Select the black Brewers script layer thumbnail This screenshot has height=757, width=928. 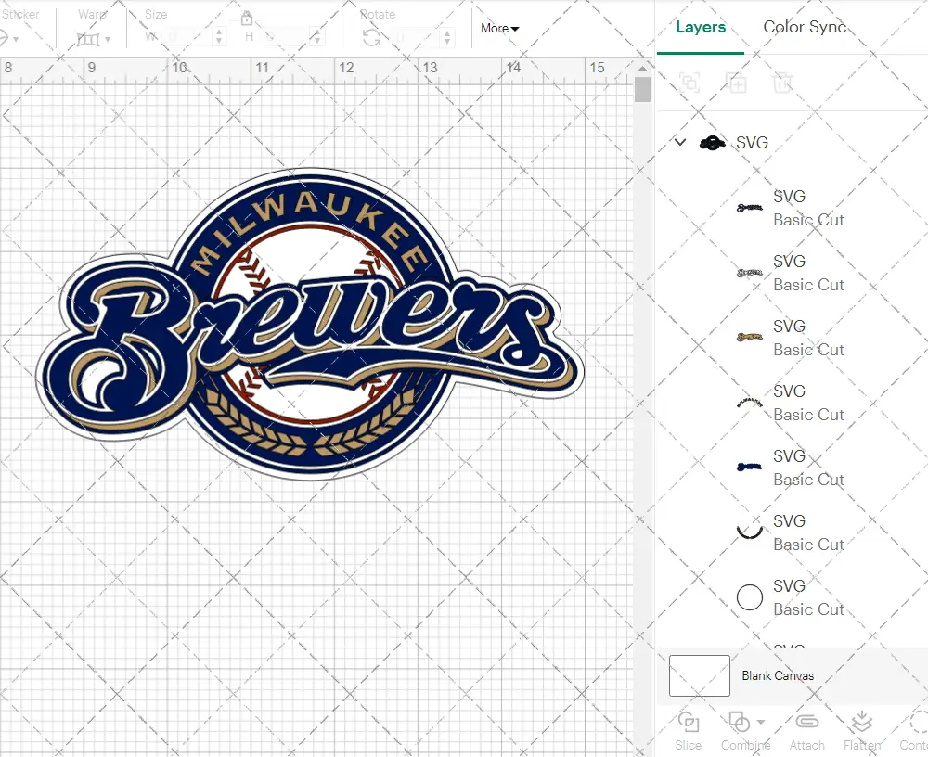[749, 208]
